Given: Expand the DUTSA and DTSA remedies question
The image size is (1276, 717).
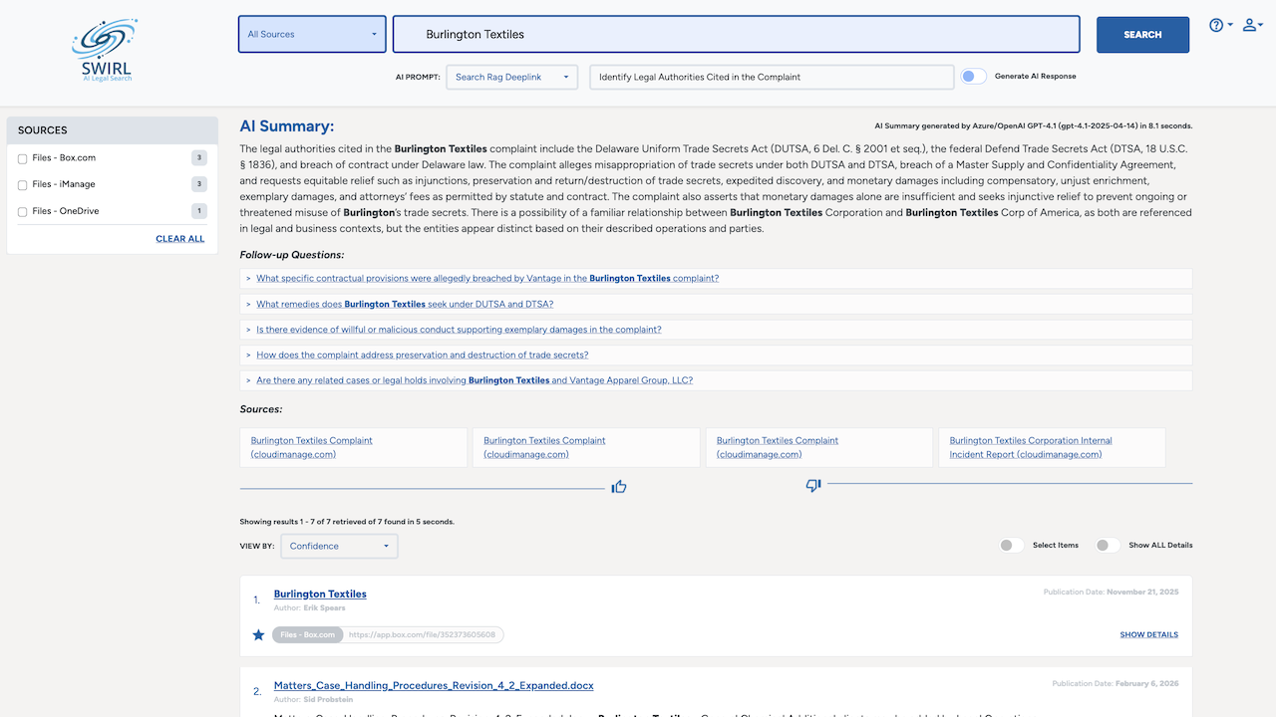Looking at the screenshot, I should pyautogui.click(x=716, y=304).
